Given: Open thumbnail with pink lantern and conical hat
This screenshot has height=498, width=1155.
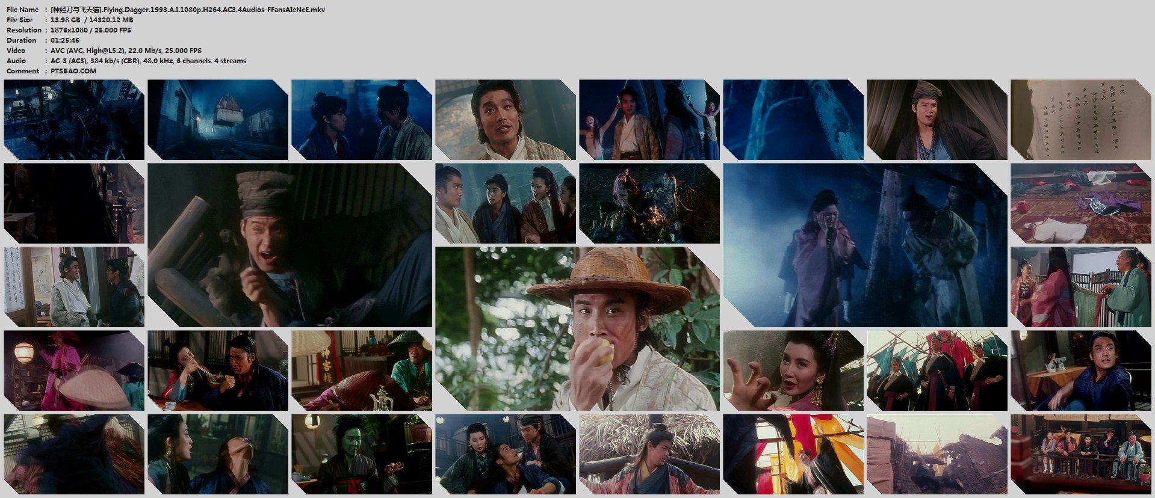Looking at the screenshot, I should click(x=74, y=370).
